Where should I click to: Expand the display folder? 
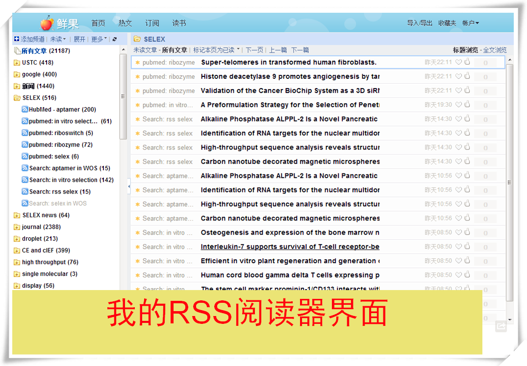[17, 286]
